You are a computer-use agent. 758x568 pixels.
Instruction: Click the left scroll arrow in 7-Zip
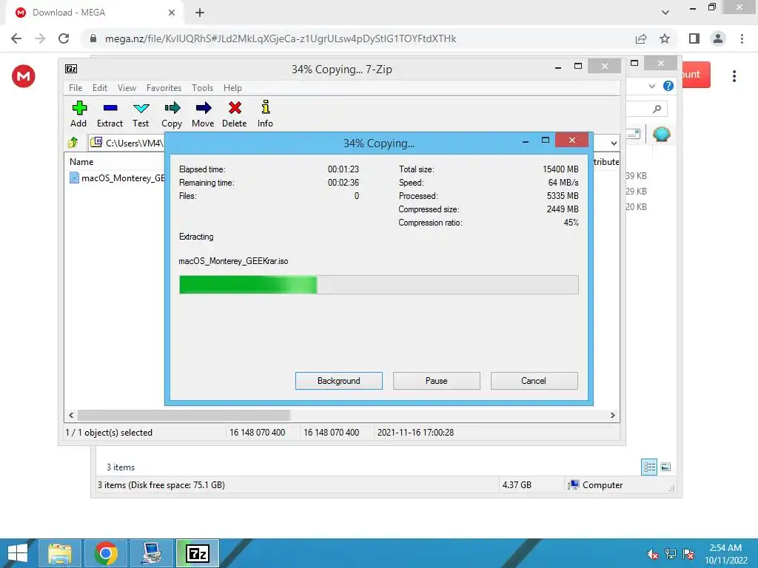(x=71, y=415)
